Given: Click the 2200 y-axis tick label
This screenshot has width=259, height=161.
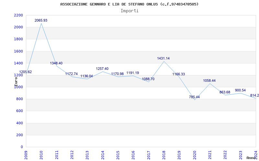Looking at the screenshot, I should pyautogui.click(x=18, y=15).
